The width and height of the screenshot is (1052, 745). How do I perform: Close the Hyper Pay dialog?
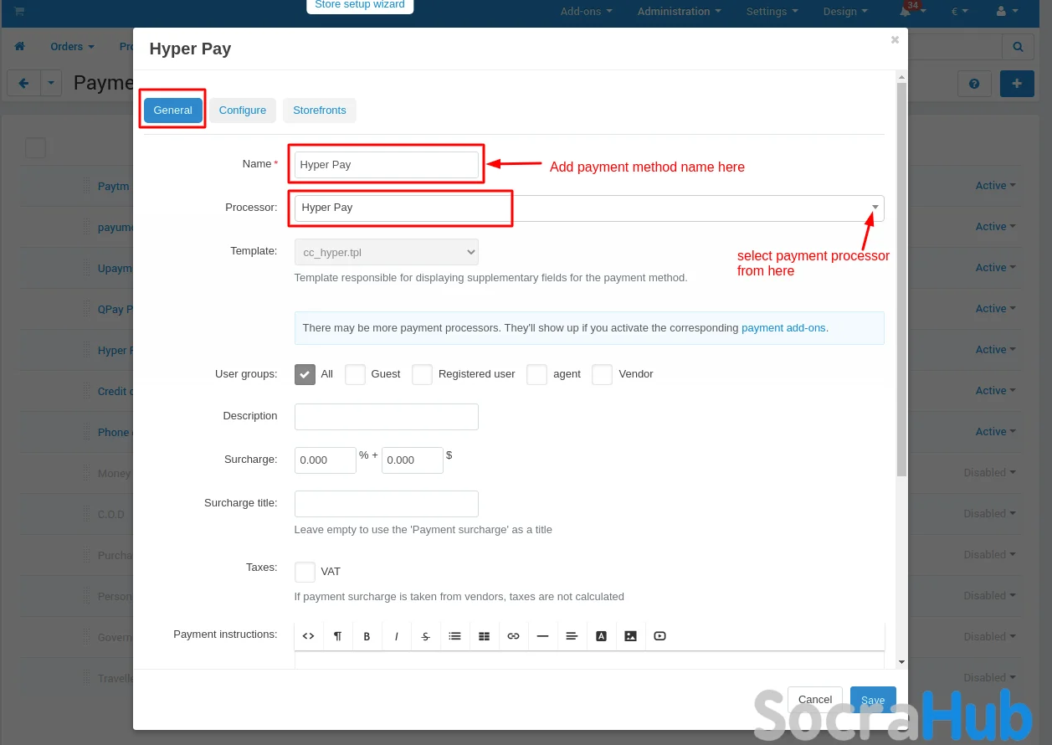pyautogui.click(x=895, y=39)
